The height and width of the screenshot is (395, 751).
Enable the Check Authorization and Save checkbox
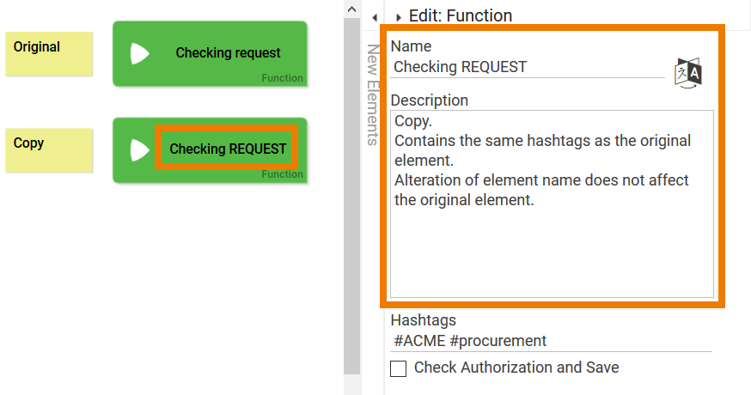coord(399,368)
